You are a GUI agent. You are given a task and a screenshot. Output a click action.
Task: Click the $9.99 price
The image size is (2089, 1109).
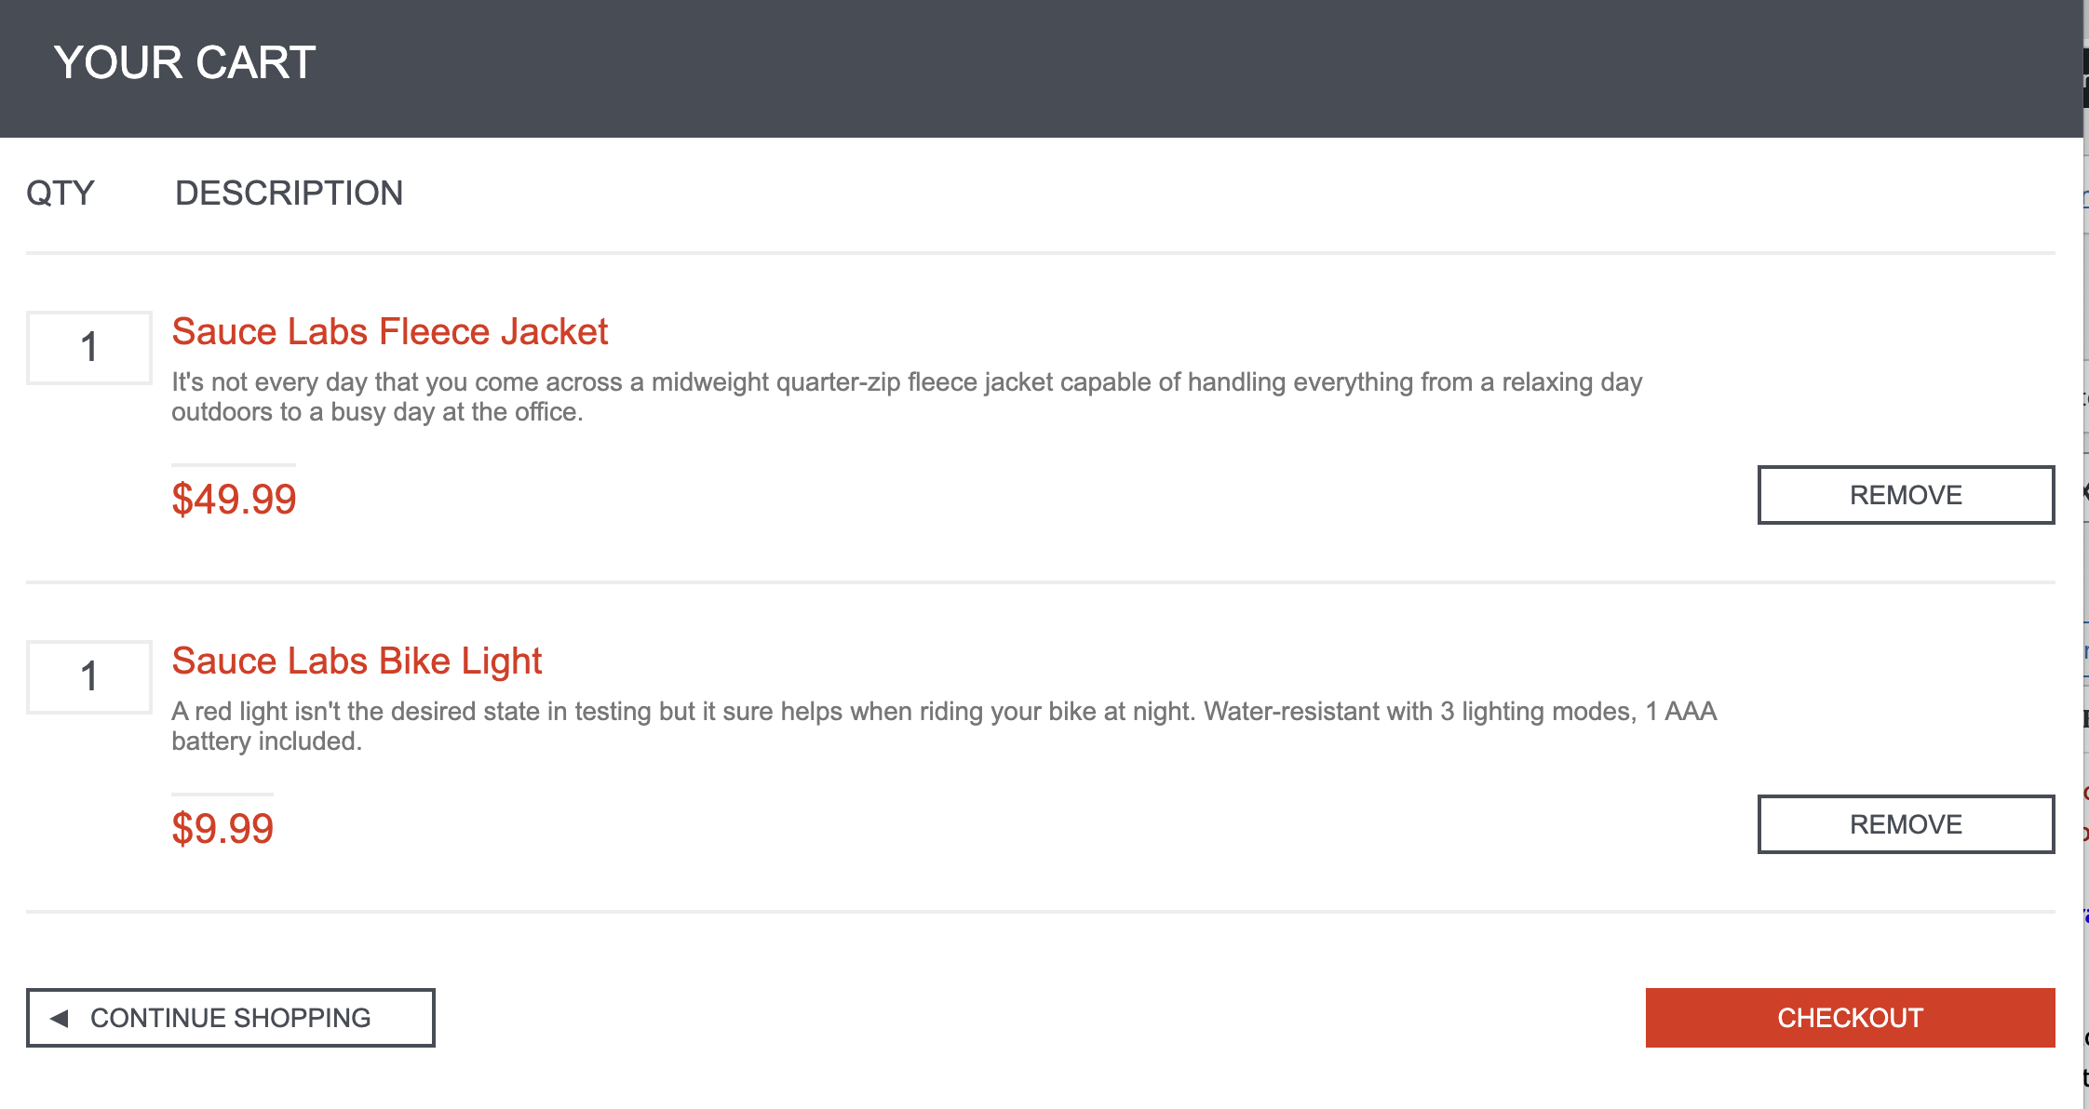click(x=222, y=829)
